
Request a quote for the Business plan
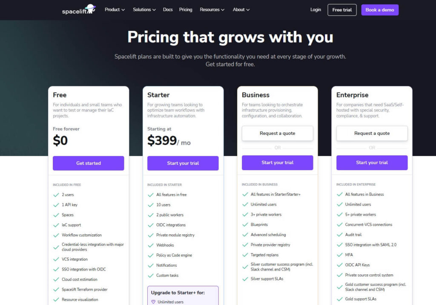(x=277, y=133)
